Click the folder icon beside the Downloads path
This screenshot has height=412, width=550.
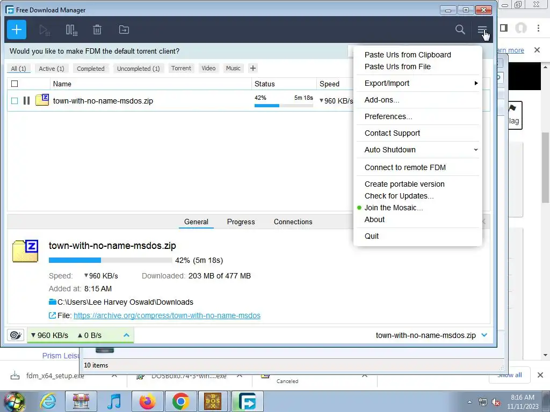(x=53, y=302)
